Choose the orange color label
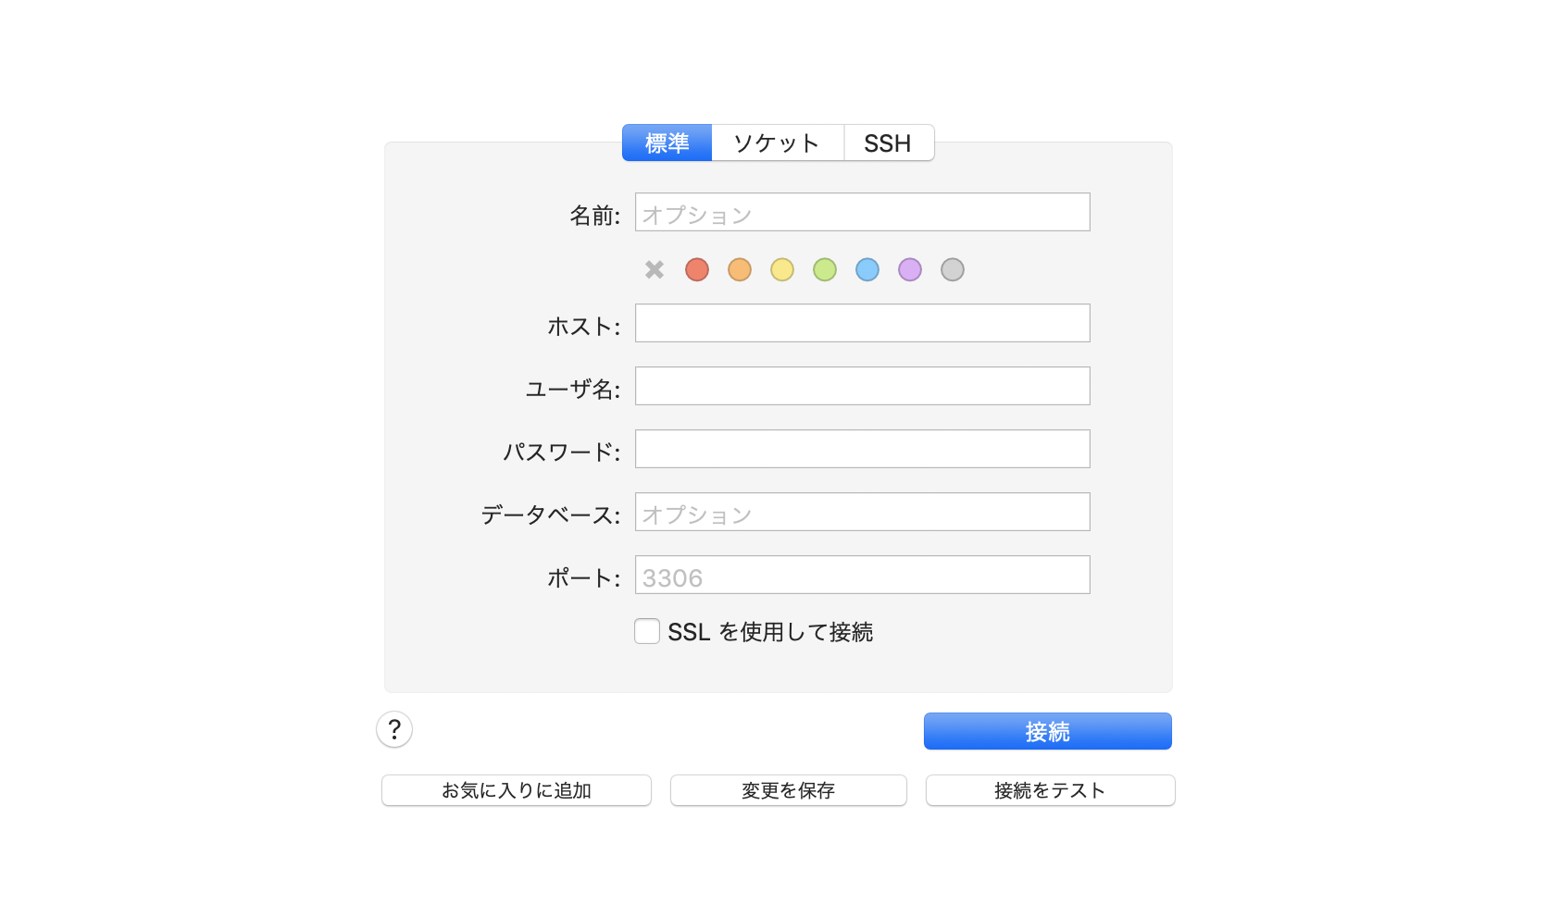 pyautogui.click(x=740, y=269)
